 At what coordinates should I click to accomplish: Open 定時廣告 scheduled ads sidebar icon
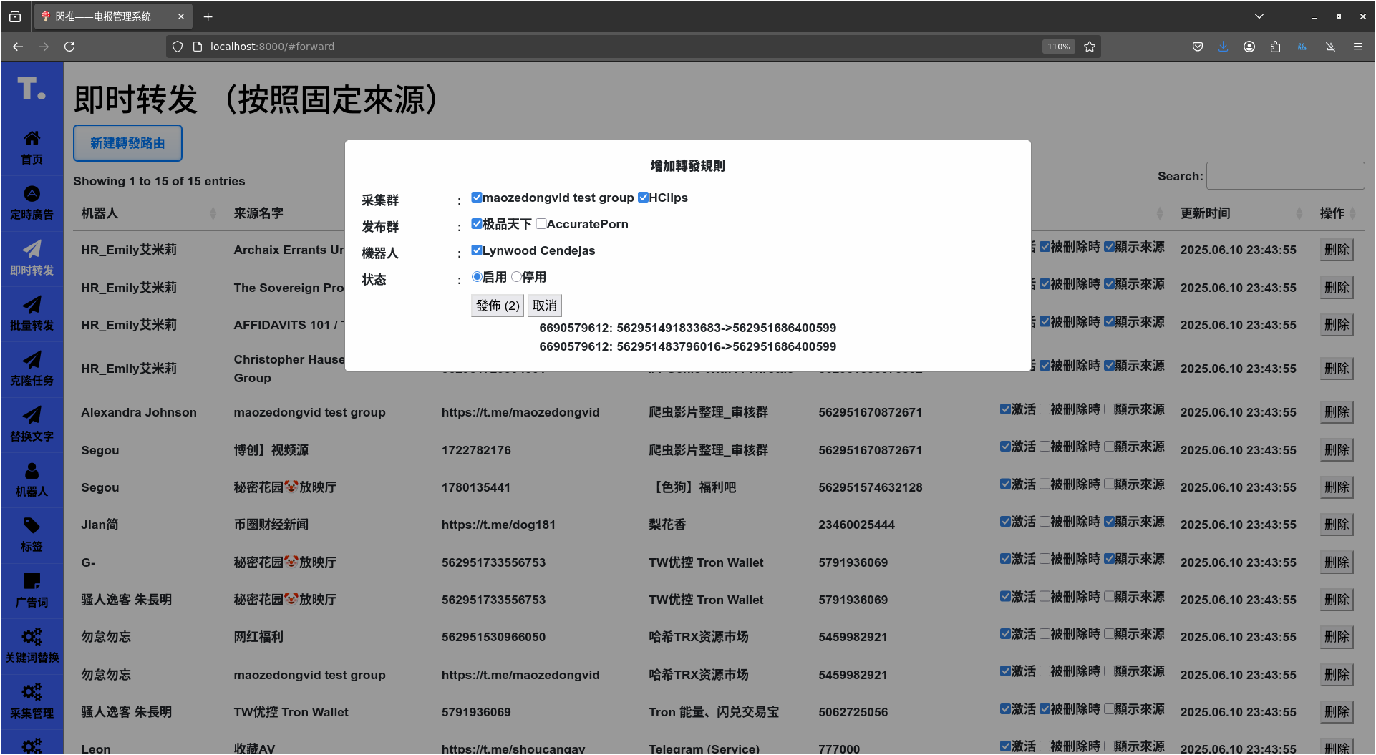(32, 203)
